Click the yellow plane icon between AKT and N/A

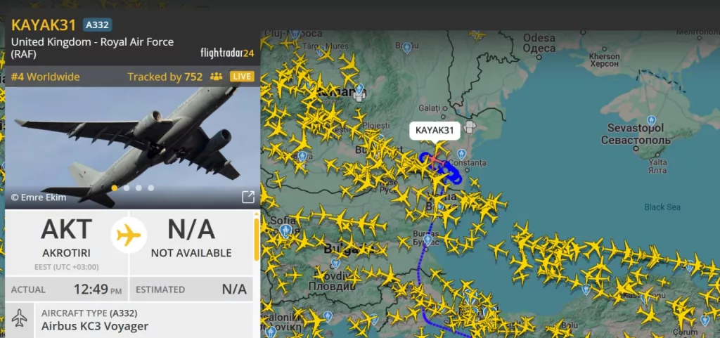[x=129, y=235]
